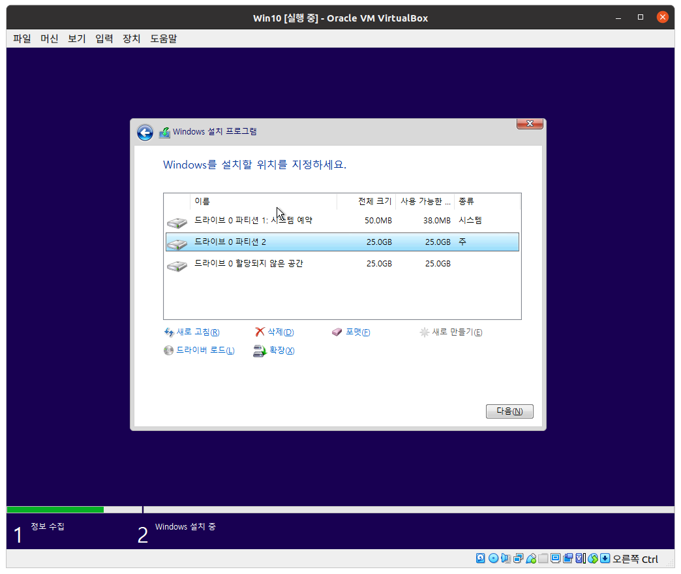
Task: Click the recording status icon
Action: 568,558
